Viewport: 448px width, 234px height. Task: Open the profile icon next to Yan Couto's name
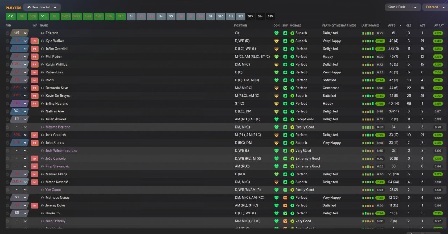[43, 190]
